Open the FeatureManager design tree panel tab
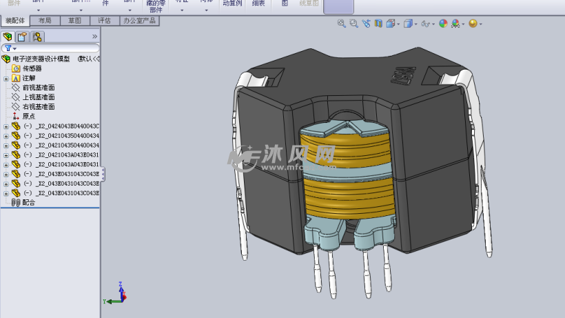The height and width of the screenshot is (318, 565). (8, 37)
